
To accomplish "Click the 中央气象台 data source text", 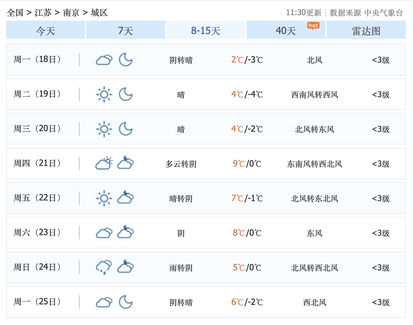I will pyautogui.click(x=384, y=13).
